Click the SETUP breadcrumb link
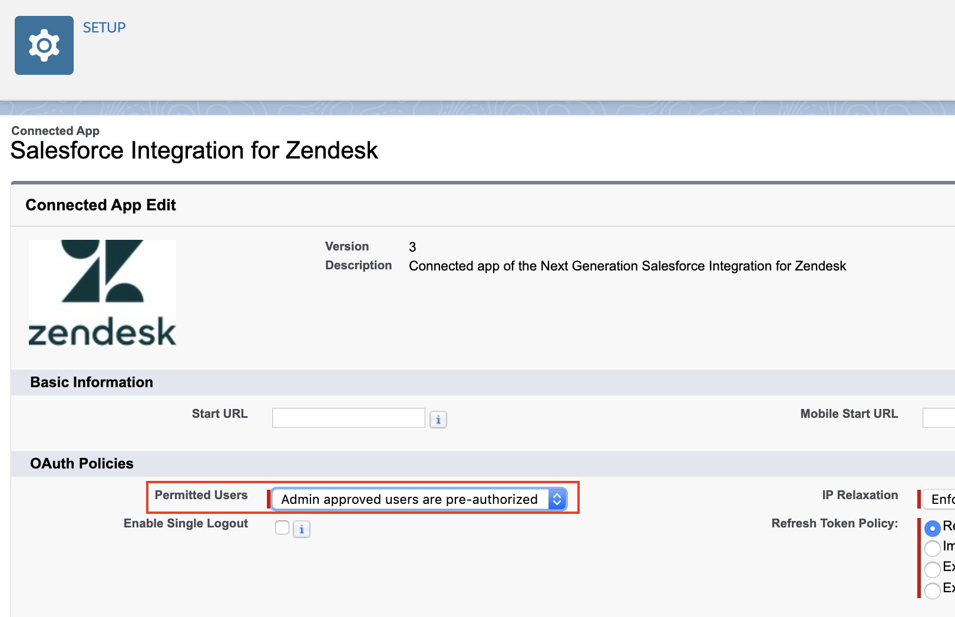The height and width of the screenshot is (617, 955). coord(104,28)
